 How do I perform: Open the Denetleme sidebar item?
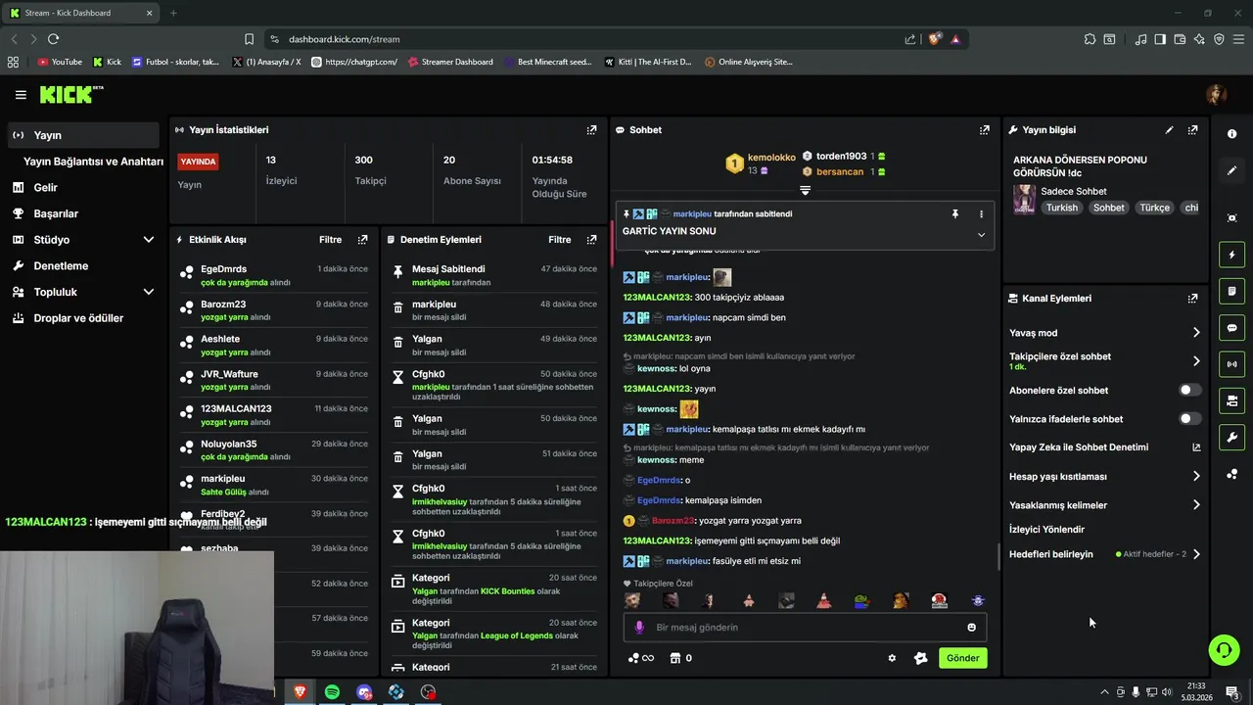click(x=82, y=265)
